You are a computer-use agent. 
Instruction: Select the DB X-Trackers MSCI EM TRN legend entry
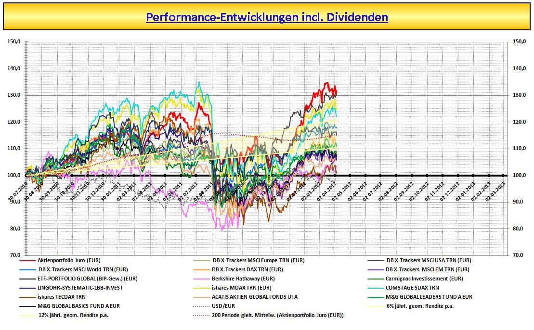coord(427,269)
